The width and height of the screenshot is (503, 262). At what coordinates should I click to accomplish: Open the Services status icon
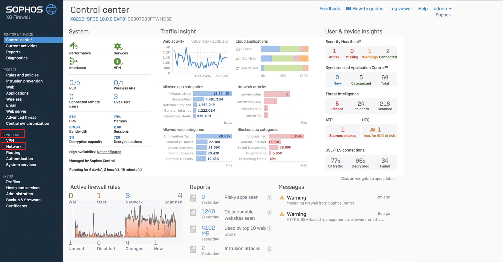click(118, 47)
